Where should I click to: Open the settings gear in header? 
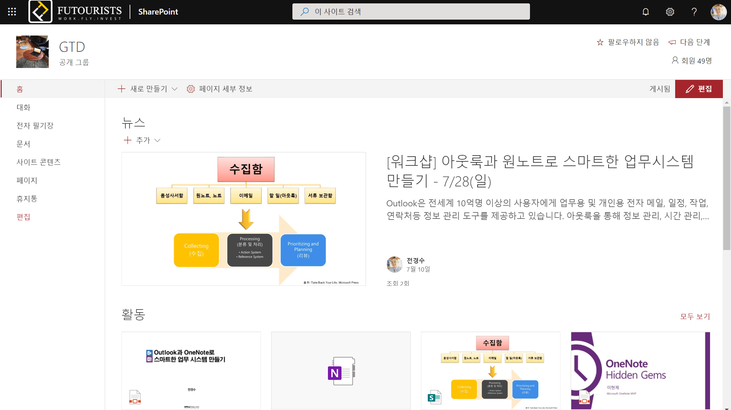pyautogui.click(x=670, y=12)
